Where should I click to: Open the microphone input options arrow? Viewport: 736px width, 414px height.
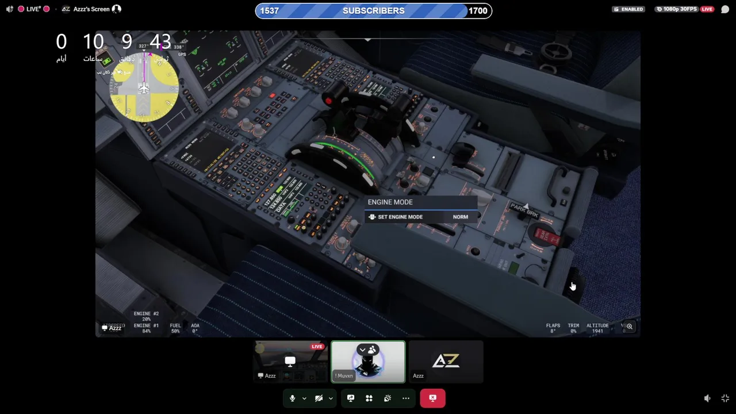pos(304,398)
